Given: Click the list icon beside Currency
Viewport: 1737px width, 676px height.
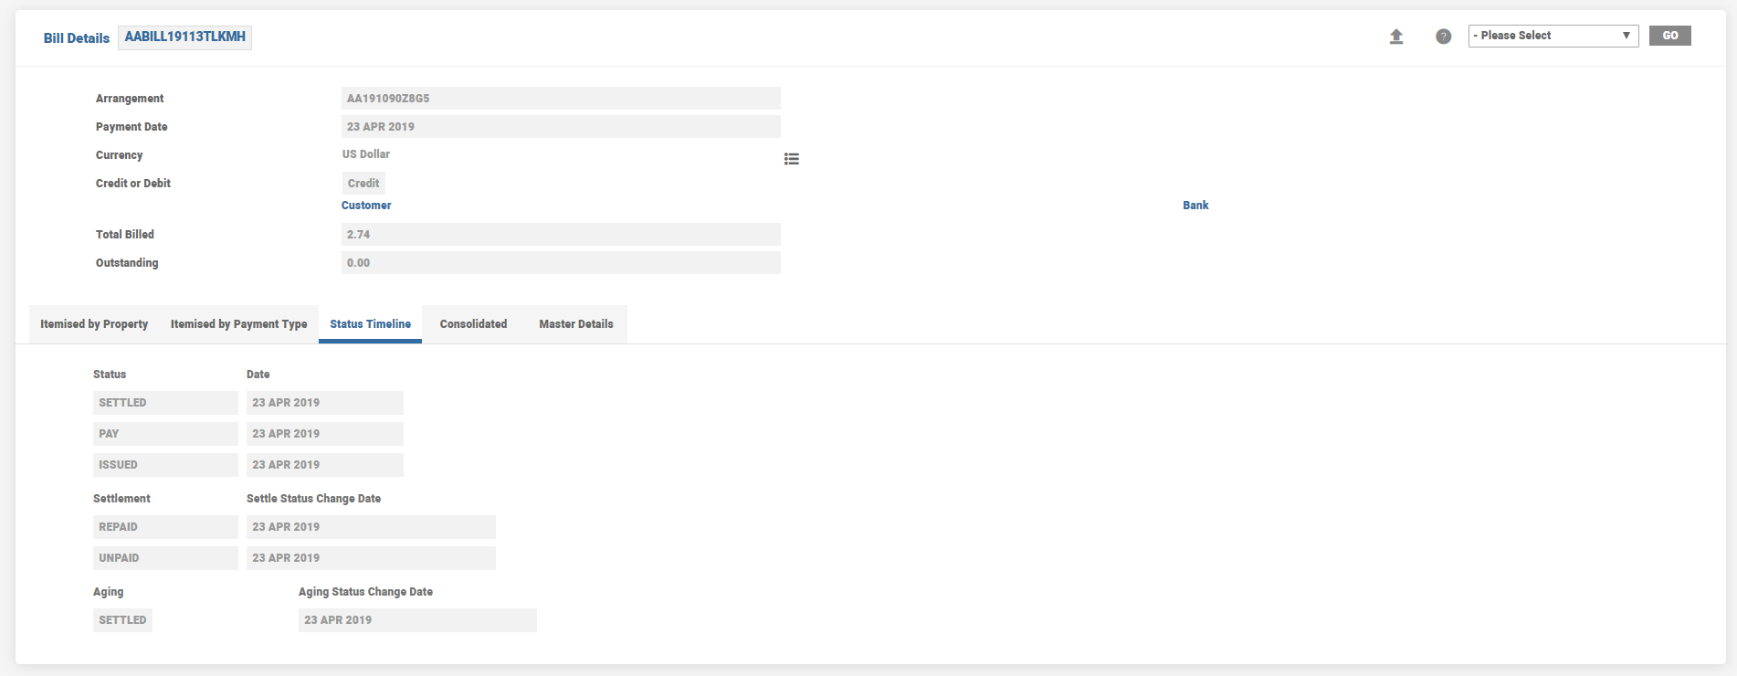Looking at the screenshot, I should point(792,159).
